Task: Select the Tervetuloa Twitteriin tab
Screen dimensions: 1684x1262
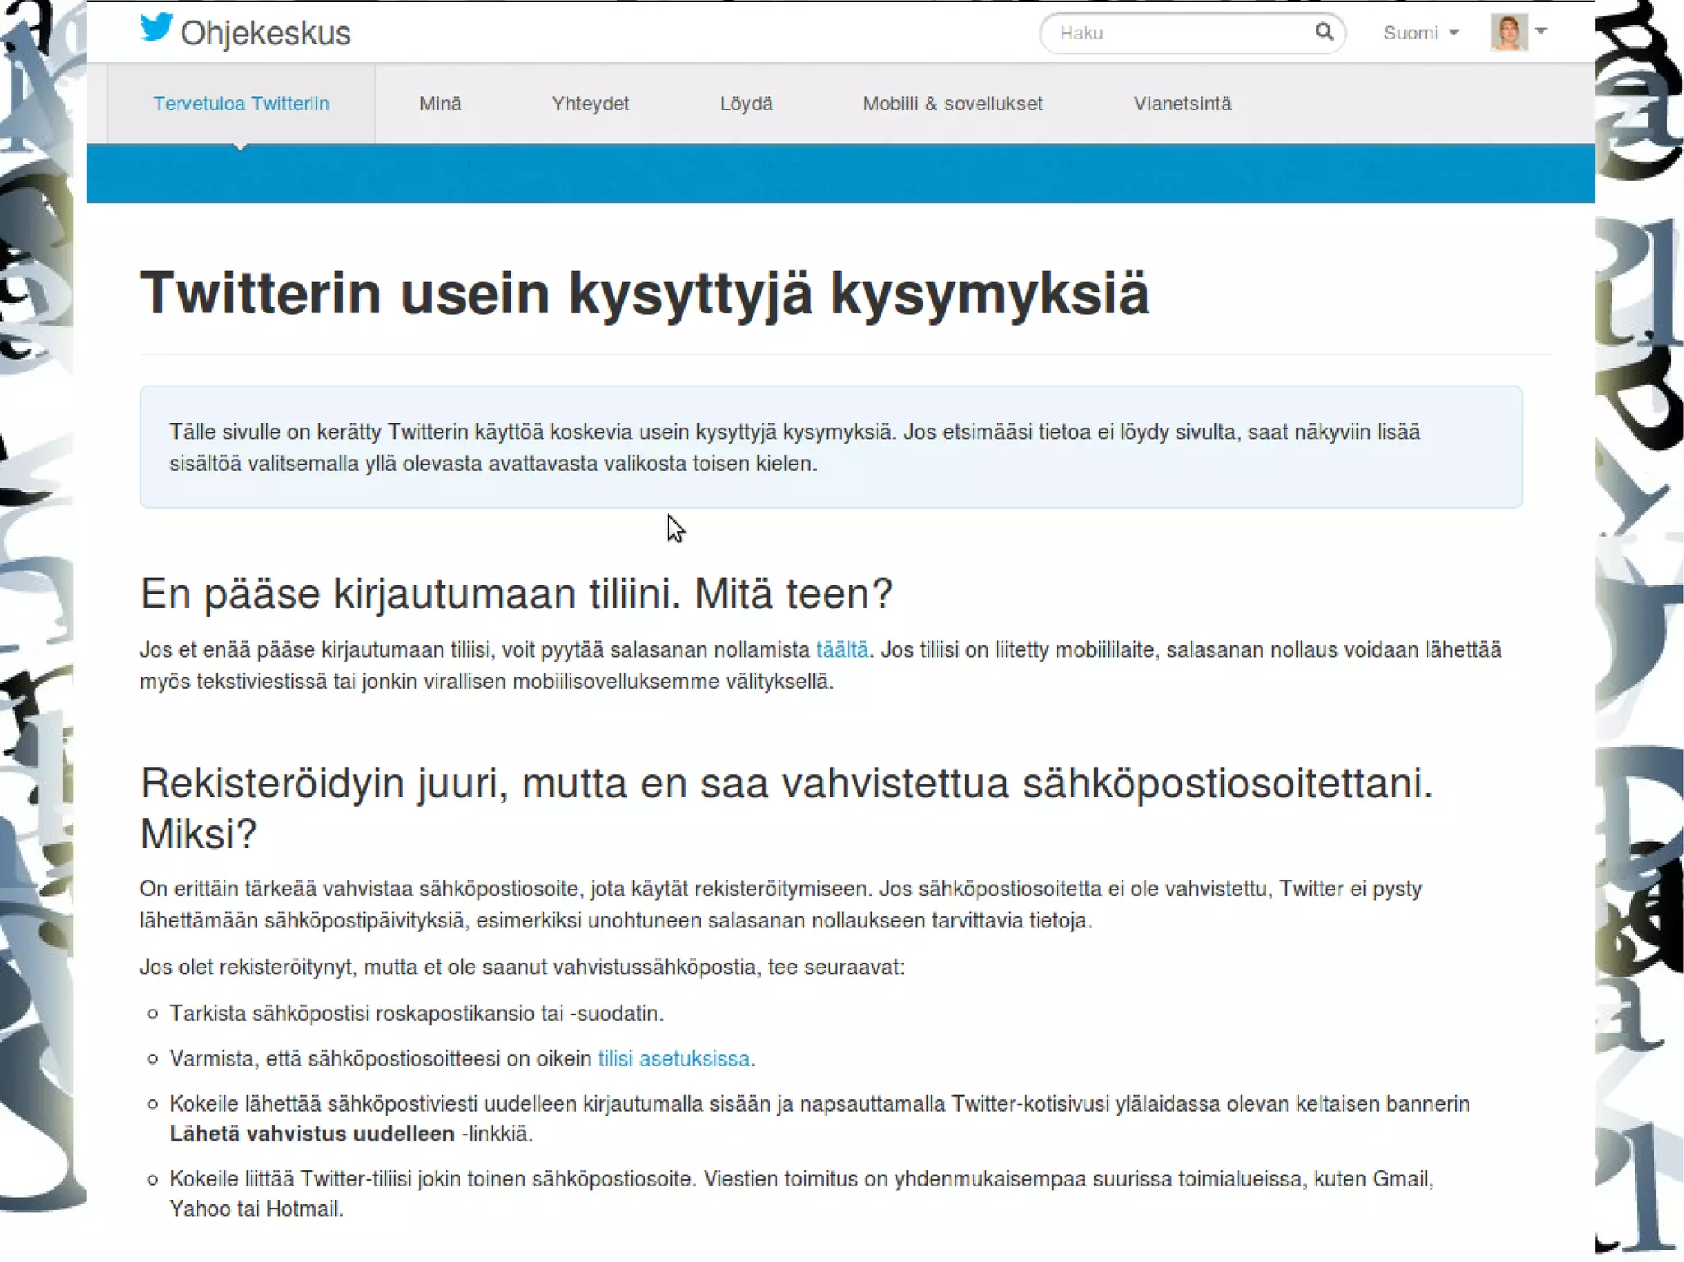Action: (x=241, y=104)
